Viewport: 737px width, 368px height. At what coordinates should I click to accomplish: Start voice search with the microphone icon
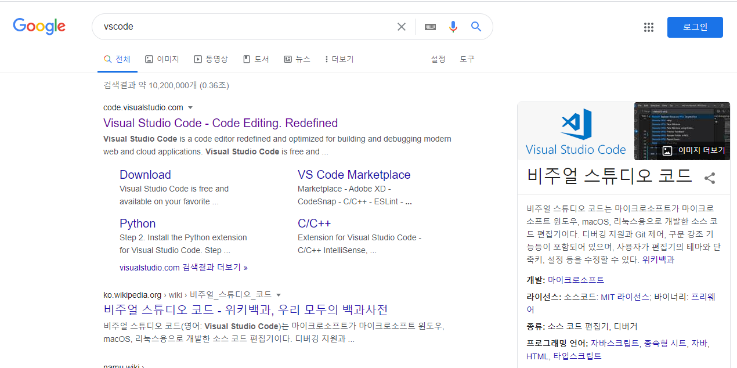click(x=453, y=27)
